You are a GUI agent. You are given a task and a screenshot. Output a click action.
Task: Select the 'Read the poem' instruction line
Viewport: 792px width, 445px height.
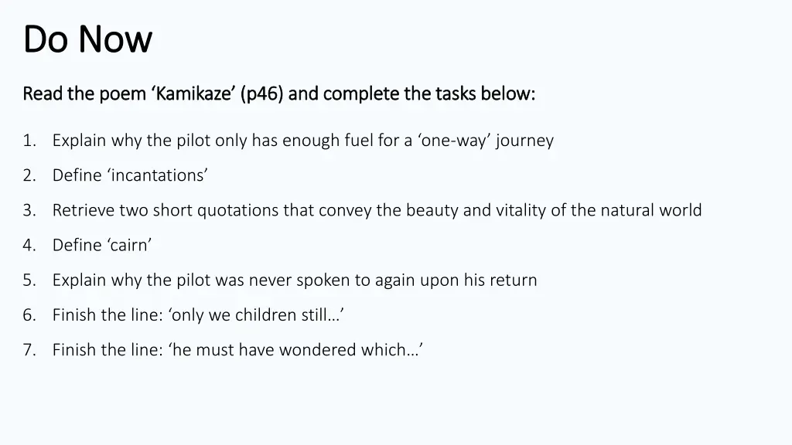point(278,93)
